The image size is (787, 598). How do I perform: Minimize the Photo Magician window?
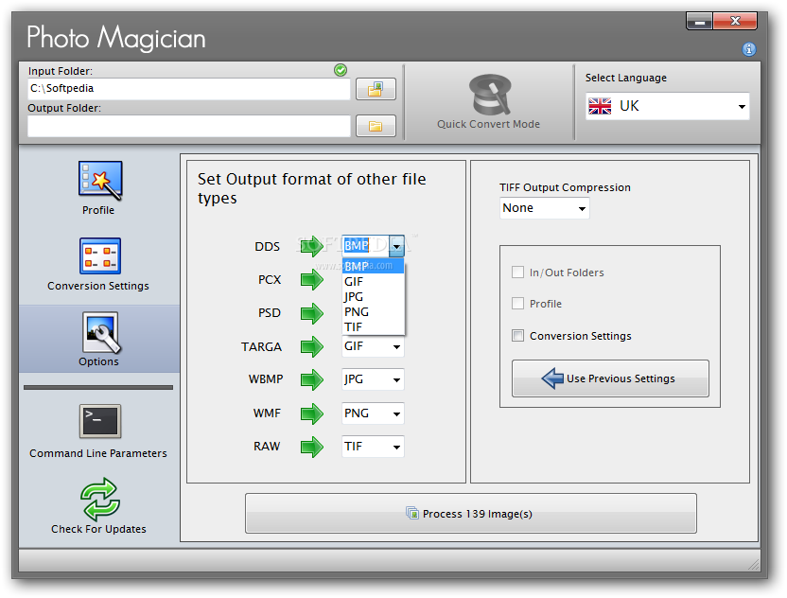click(x=699, y=21)
